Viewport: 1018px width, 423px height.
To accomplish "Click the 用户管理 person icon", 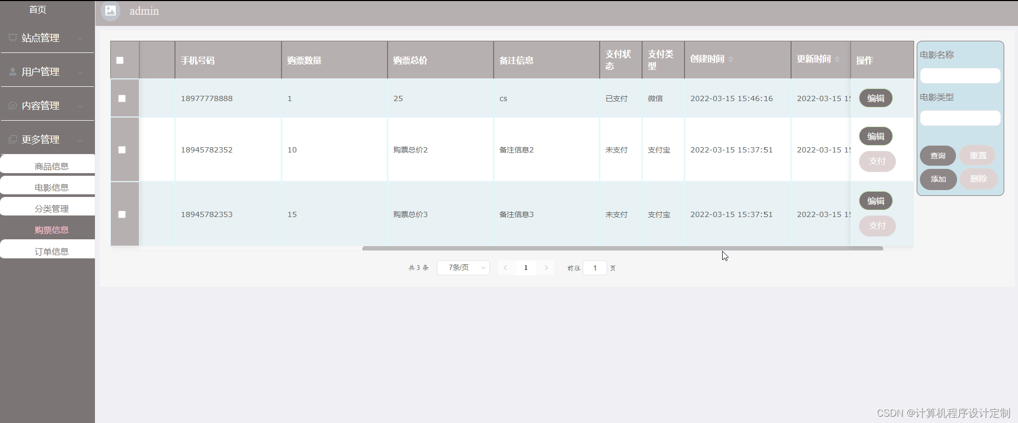I will 13,71.
